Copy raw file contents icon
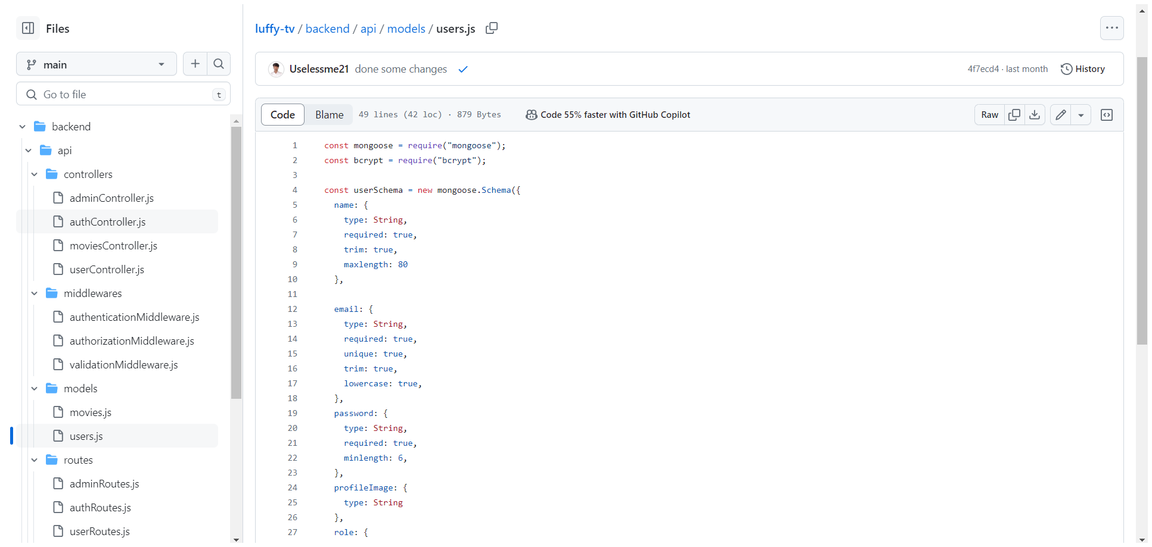 (1014, 115)
